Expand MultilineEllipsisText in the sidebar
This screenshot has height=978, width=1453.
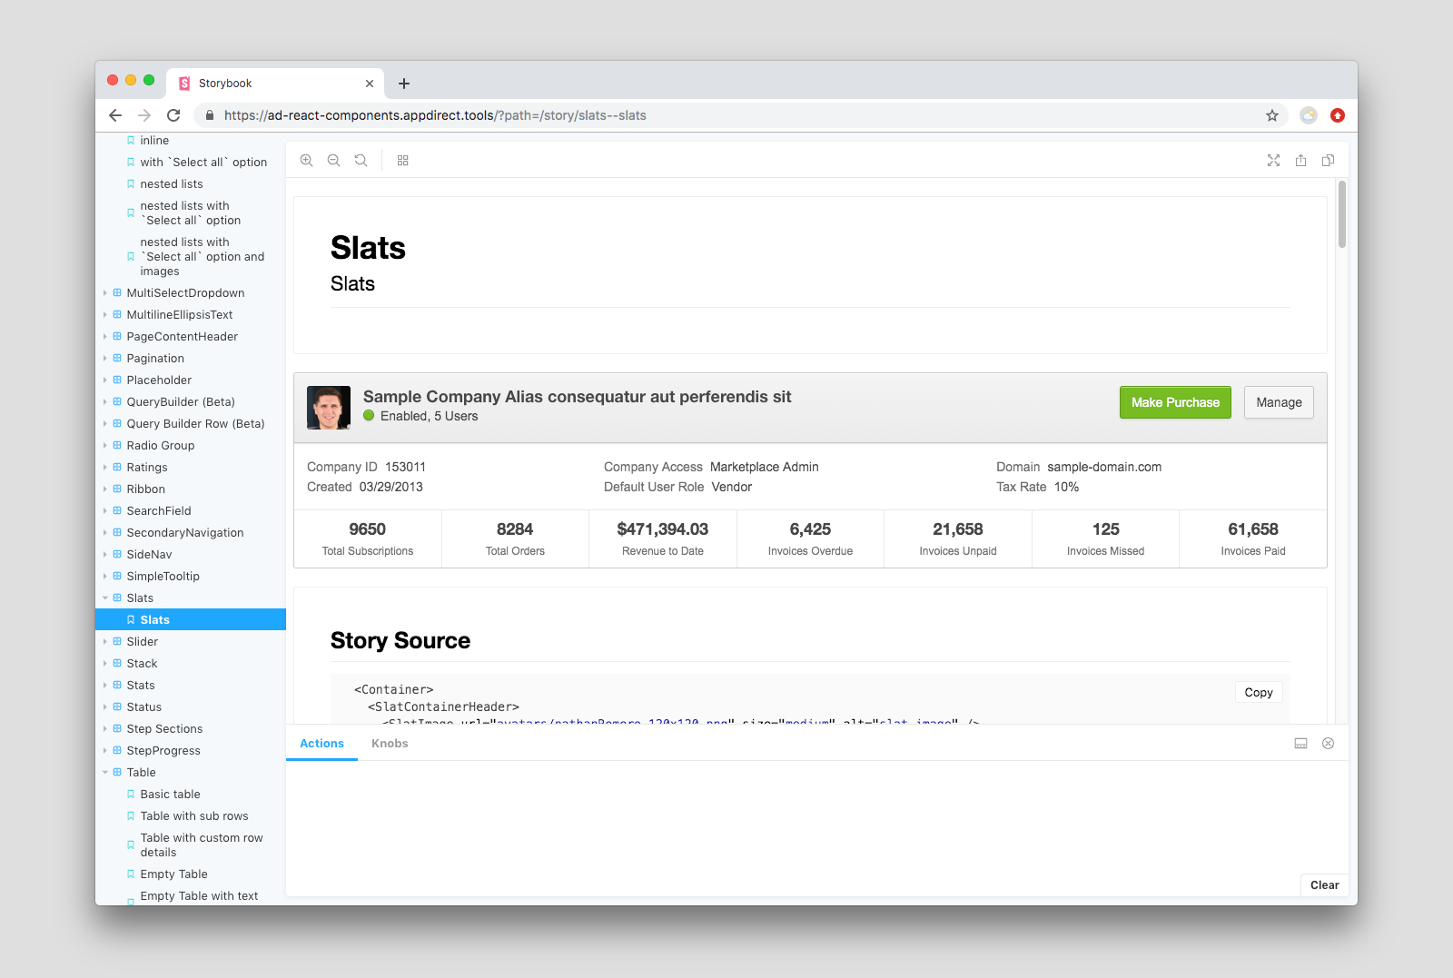(180, 314)
